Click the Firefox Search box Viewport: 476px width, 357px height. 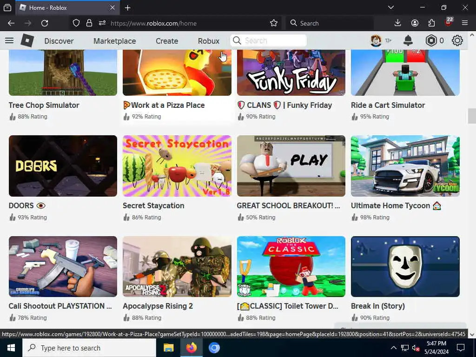pyautogui.click(x=330, y=23)
